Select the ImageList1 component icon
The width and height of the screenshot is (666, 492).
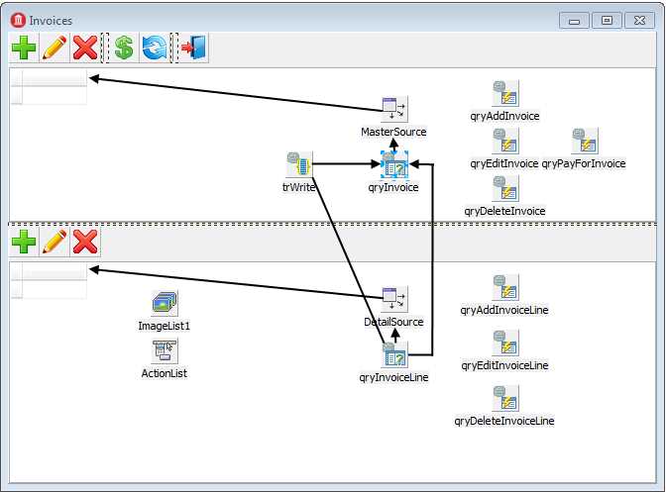coord(165,303)
